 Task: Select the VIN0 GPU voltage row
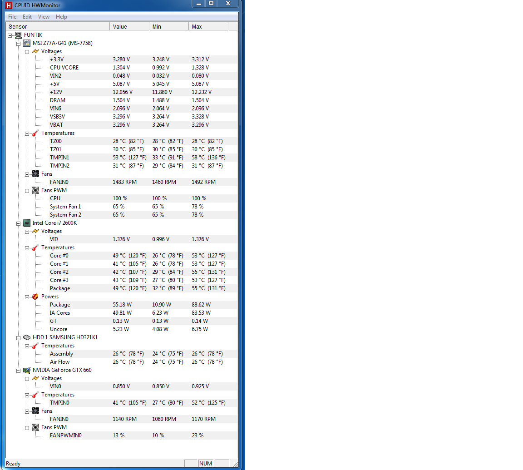143,386
